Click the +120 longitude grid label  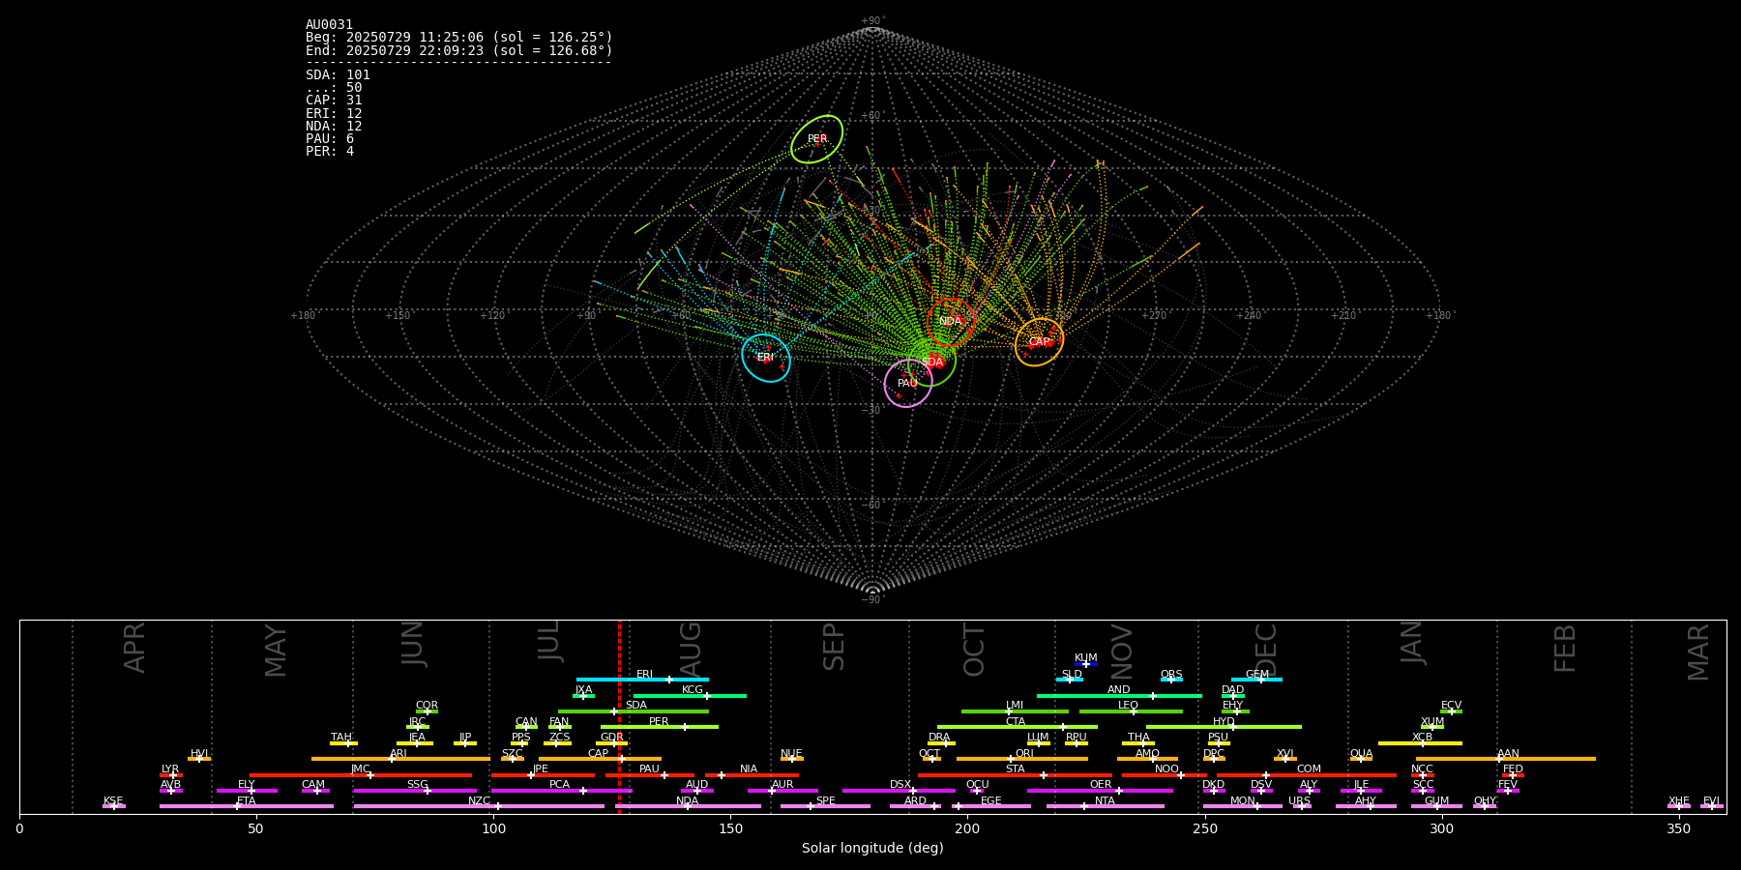492,316
